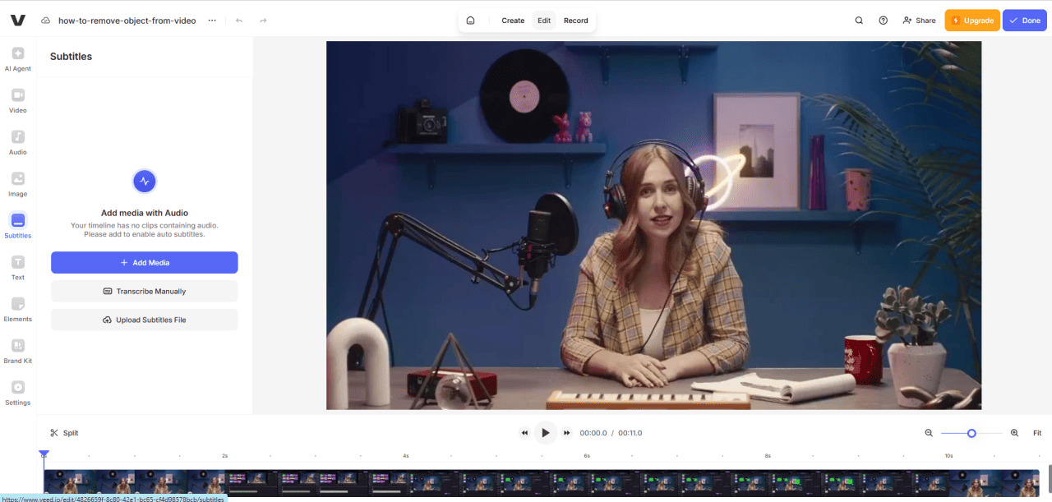Choose Transcribe Manually option
The height and width of the screenshot is (502, 1052).
point(144,291)
